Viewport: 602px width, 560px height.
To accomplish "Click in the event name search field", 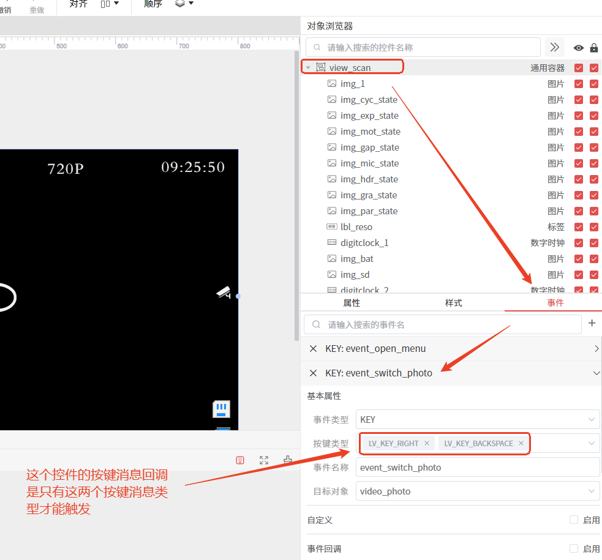I will click(443, 324).
